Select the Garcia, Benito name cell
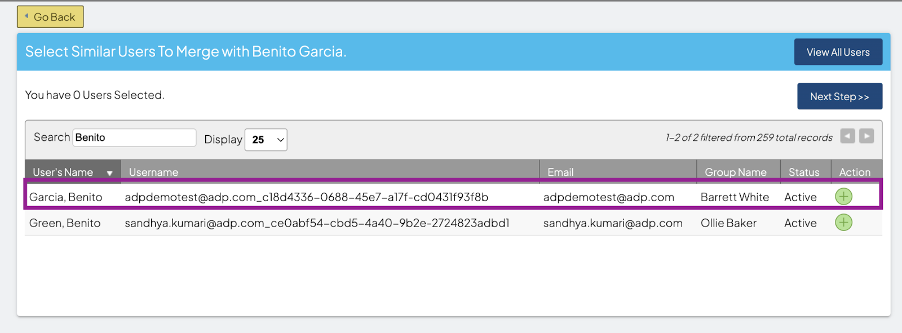 point(66,197)
